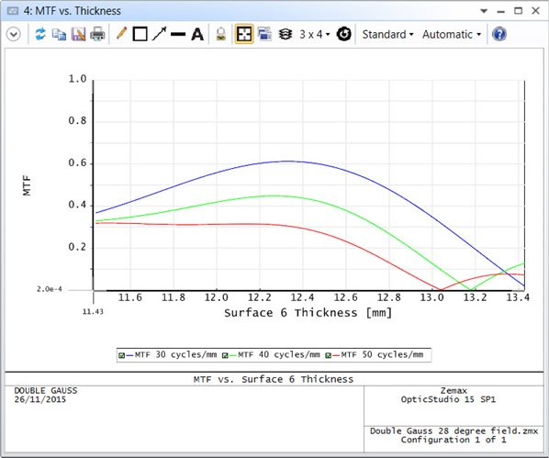Uncheck MTF 40 cycles/mm legend checkbox
The image size is (549, 458).
225,355
